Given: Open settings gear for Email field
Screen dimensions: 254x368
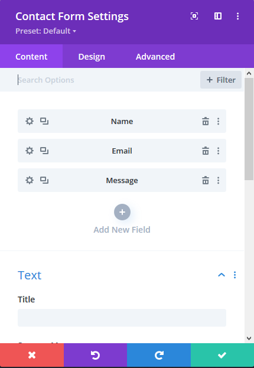Looking at the screenshot, I should [x=30, y=151].
